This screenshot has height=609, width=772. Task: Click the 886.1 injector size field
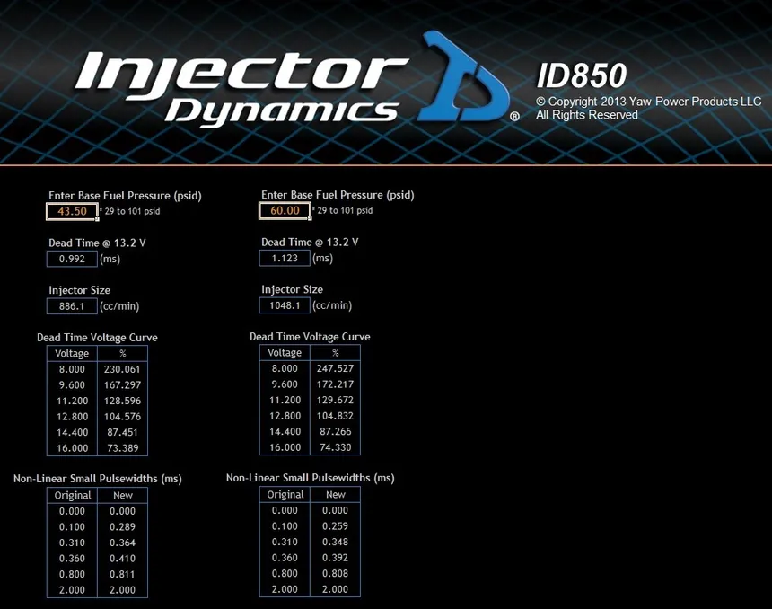[72, 306]
